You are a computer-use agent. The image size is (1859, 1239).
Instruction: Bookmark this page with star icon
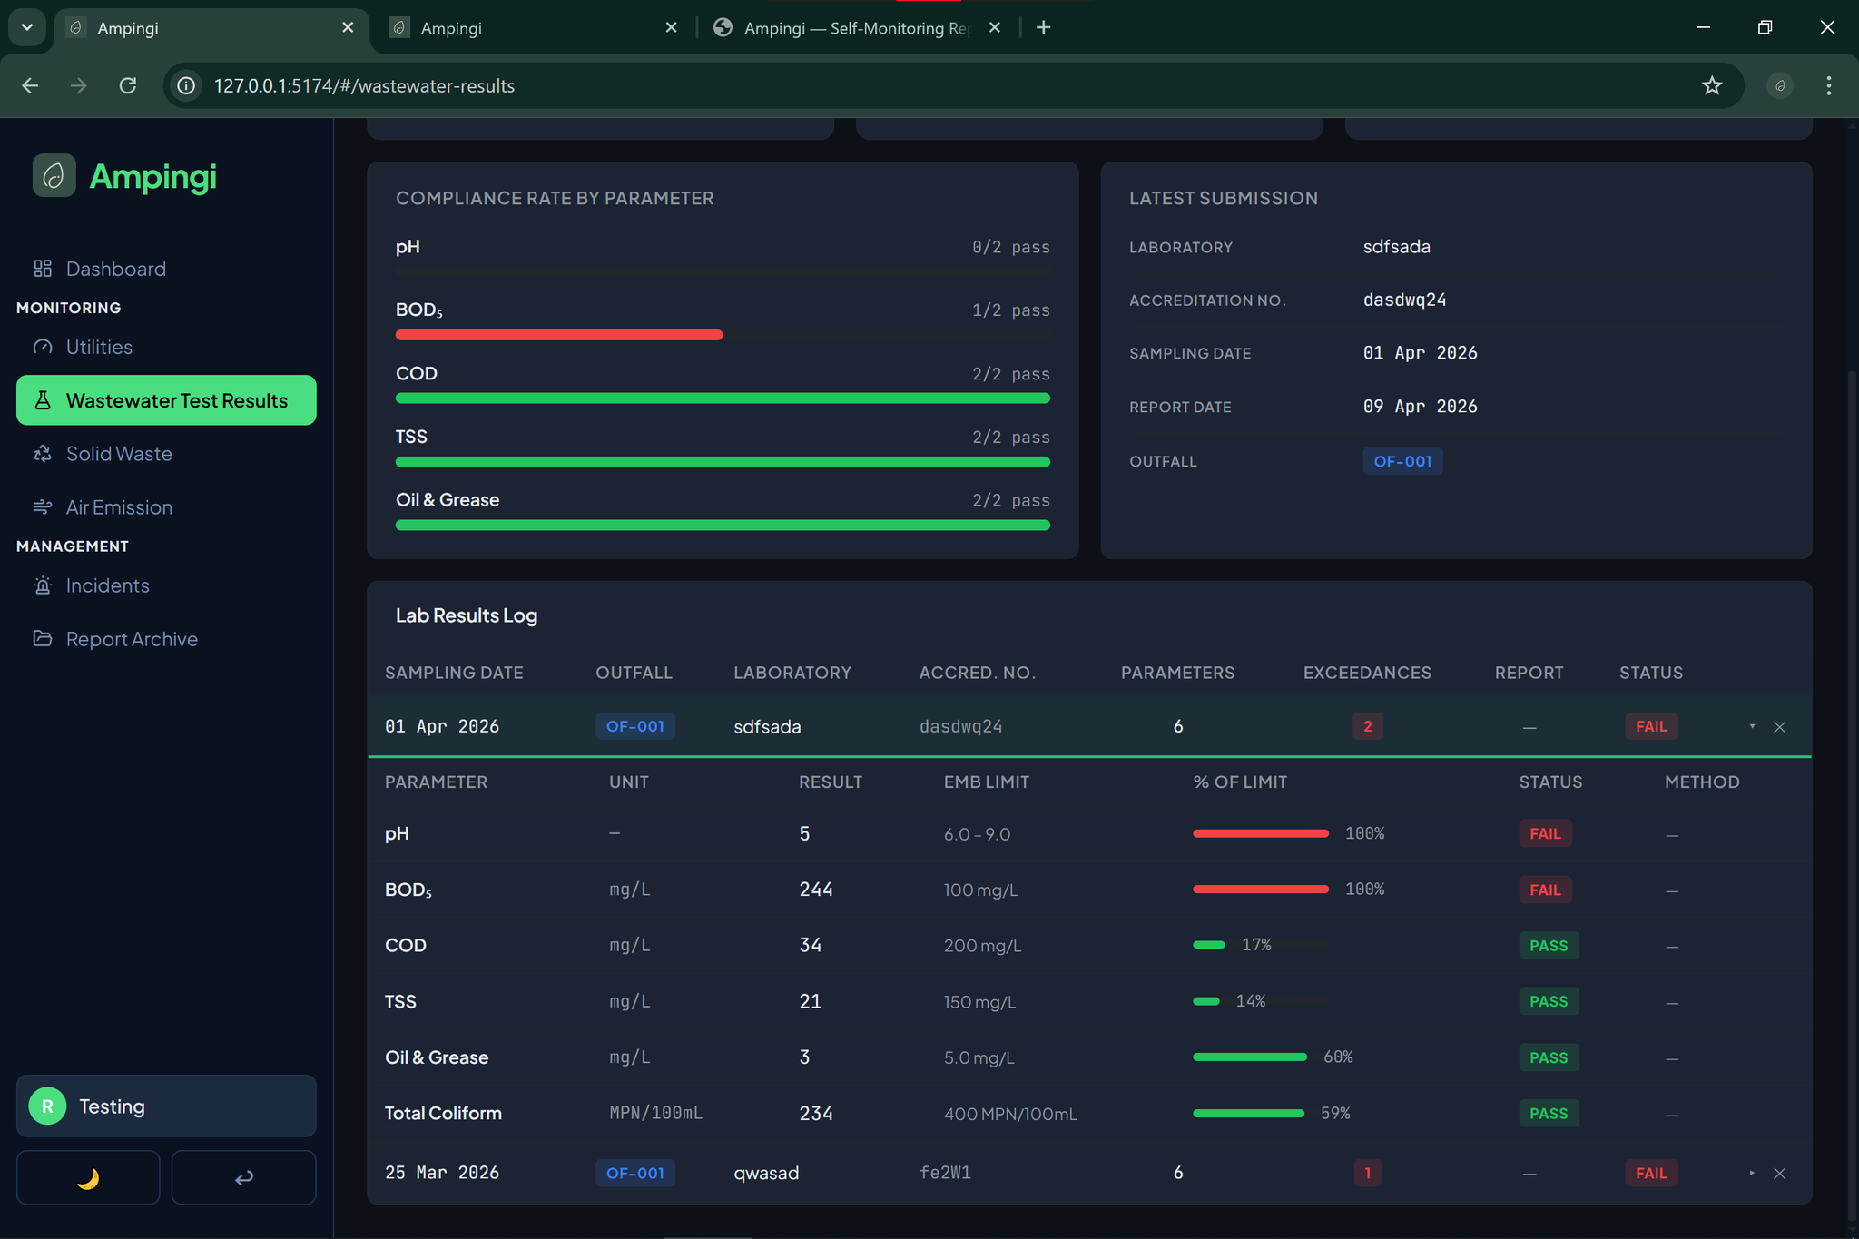1711,85
